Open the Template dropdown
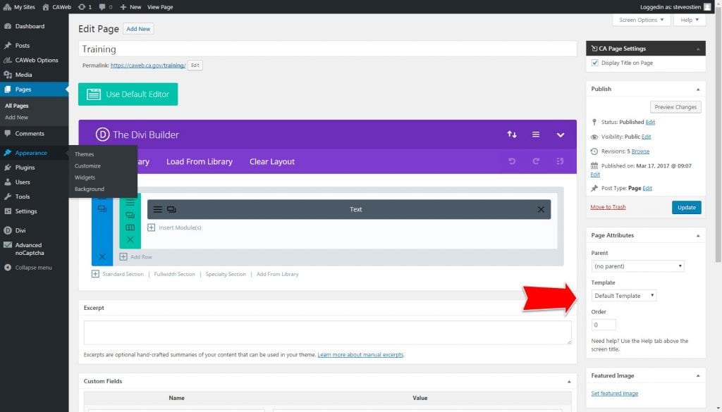The width and height of the screenshot is (722, 412). tap(624, 295)
